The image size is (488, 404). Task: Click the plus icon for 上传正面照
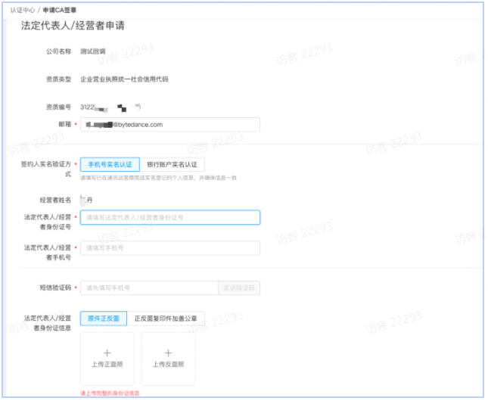click(x=107, y=353)
